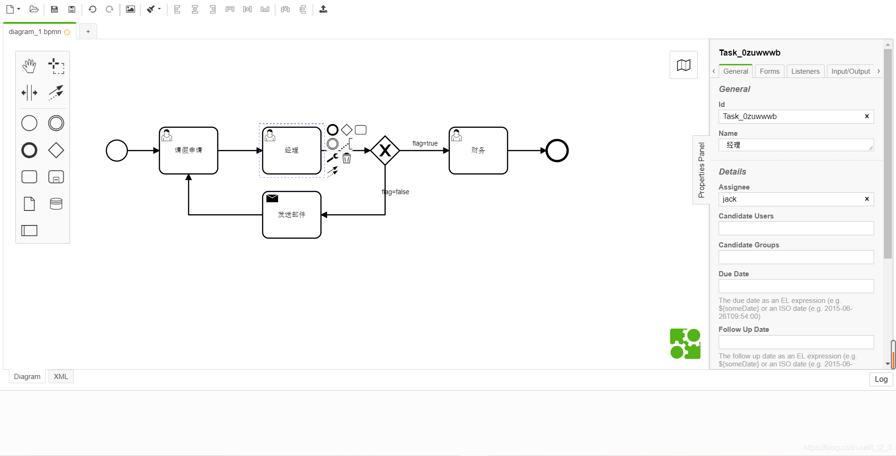Click the Candidate Users field
896x456 pixels.
point(796,228)
